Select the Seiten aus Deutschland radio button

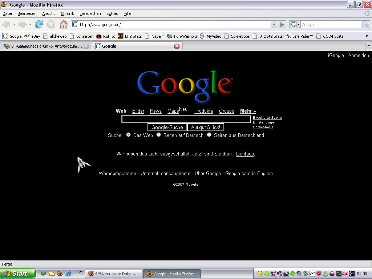point(209,135)
